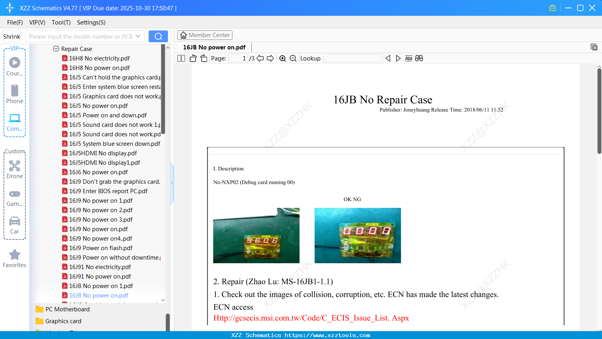
Task: Go to the previous page arrow
Action: coord(260,58)
